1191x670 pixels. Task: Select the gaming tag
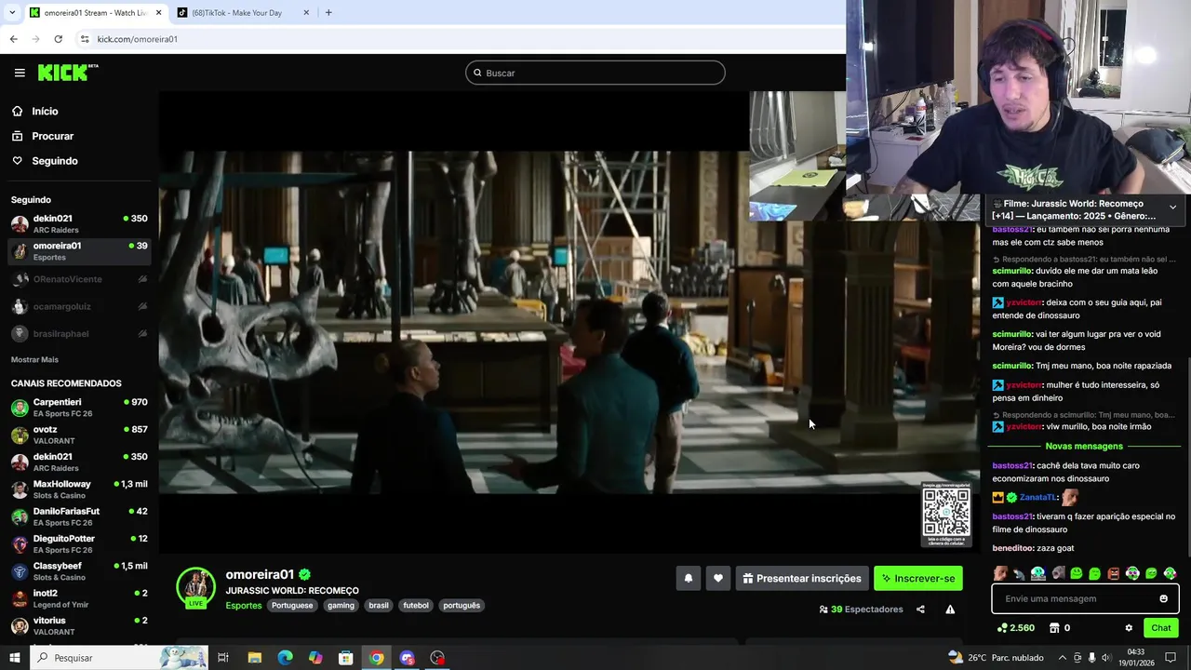click(341, 606)
